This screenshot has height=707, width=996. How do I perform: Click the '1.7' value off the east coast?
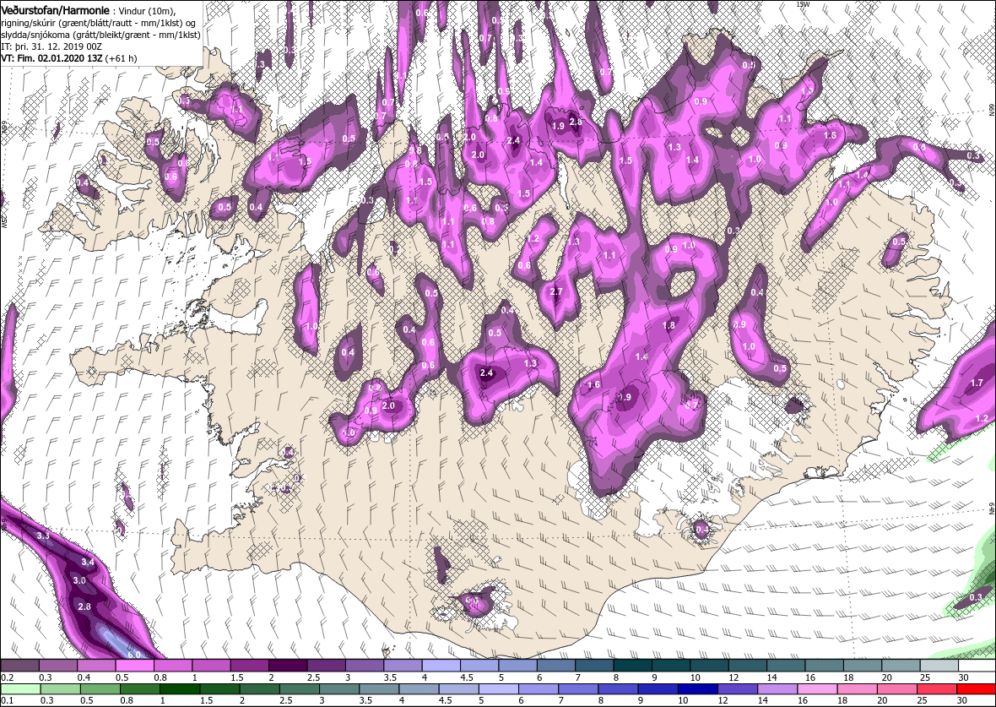(x=977, y=383)
